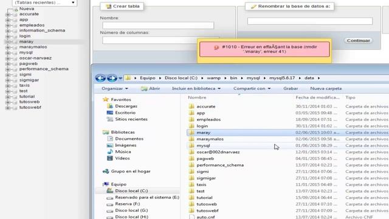The image size is (389, 219).
Task: Expand the empleados database node
Action: (x=8, y=26)
